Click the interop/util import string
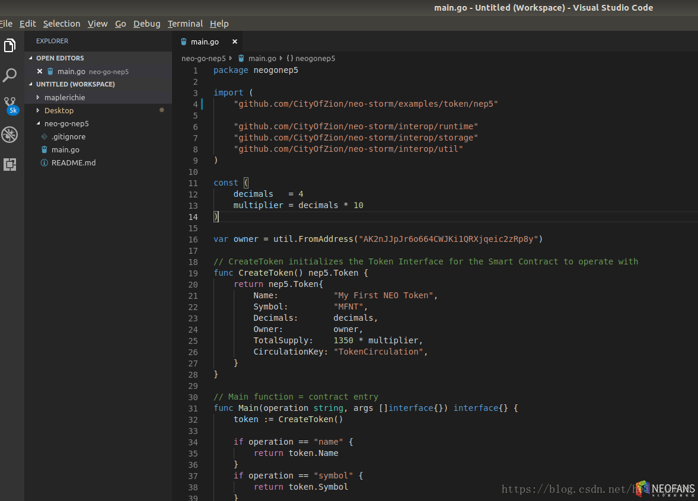698x501 pixels. 348,149
